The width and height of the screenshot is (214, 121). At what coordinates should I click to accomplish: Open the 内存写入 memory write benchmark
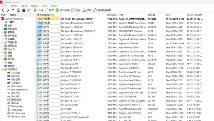[x=14, y=76]
